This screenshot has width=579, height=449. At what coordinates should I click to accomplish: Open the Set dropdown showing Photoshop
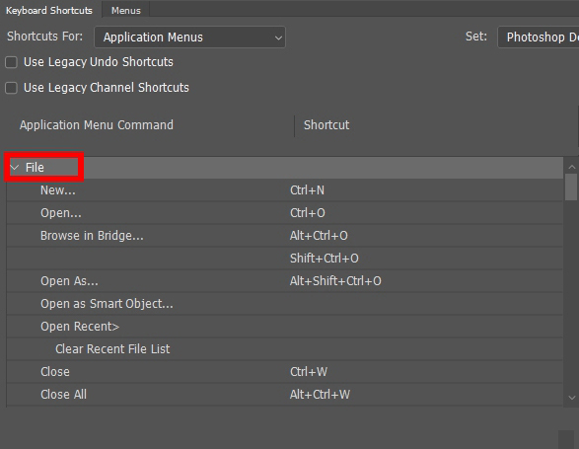[x=539, y=37]
